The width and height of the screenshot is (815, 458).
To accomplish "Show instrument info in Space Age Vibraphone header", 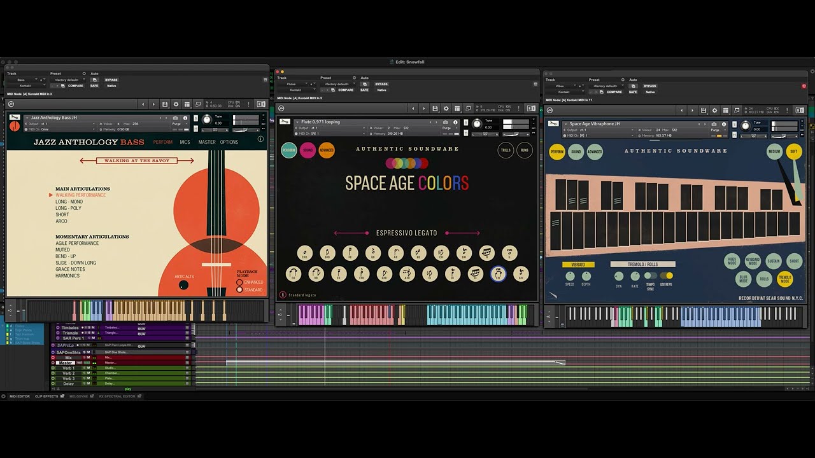I will click(x=723, y=124).
